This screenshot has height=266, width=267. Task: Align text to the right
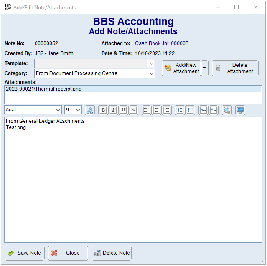tap(167, 110)
